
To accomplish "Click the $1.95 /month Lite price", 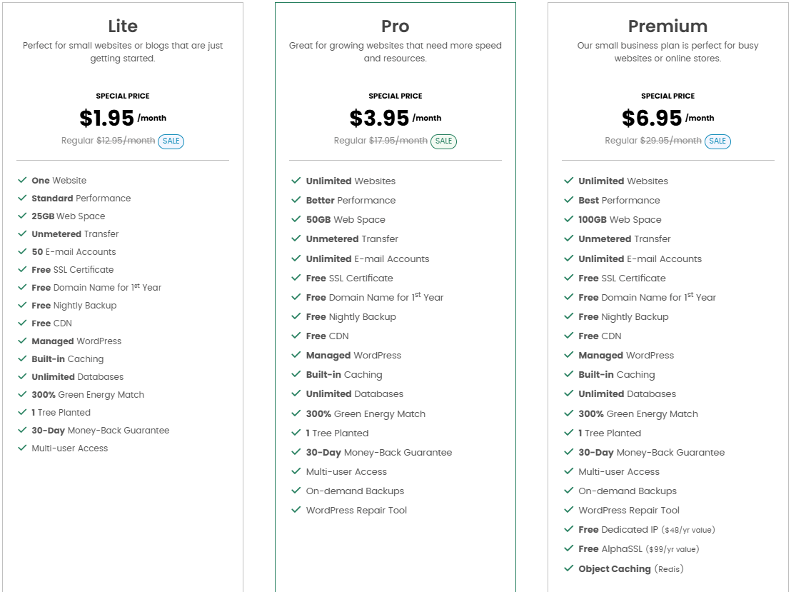I will pos(123,118).
